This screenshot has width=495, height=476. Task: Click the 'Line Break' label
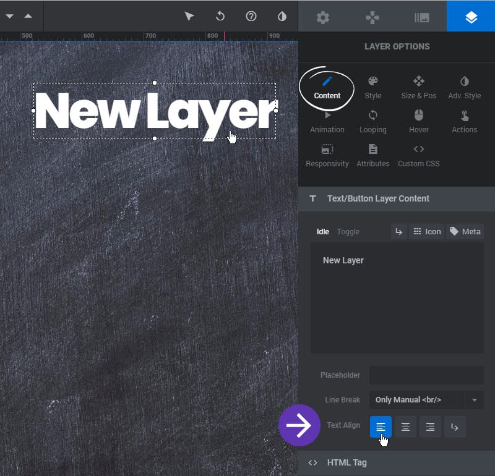pos(342,400)
